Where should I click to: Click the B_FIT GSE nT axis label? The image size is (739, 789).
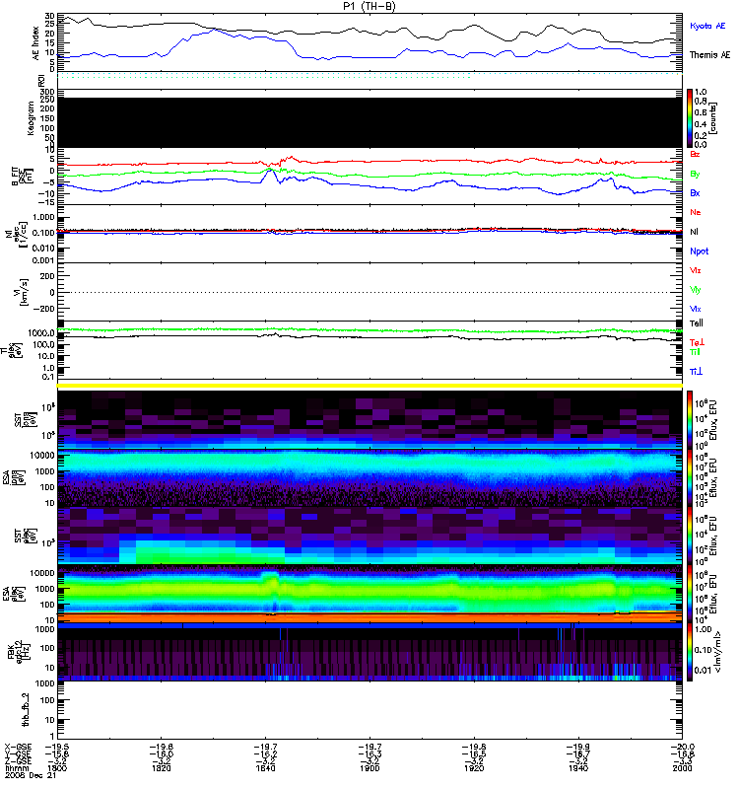click(22, 177)
